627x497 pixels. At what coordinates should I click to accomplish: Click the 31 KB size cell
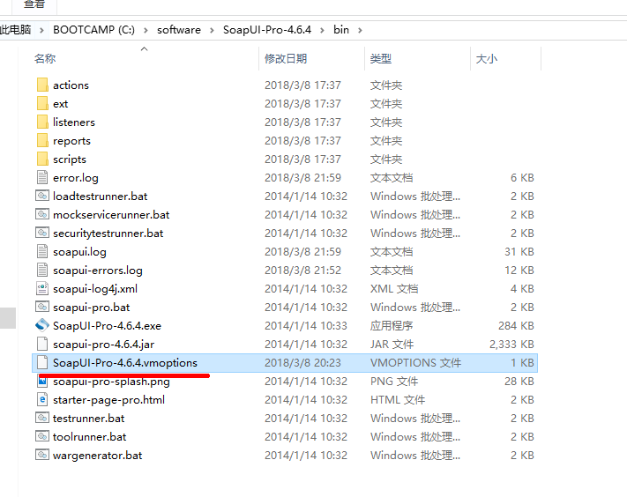coord(519,252)
